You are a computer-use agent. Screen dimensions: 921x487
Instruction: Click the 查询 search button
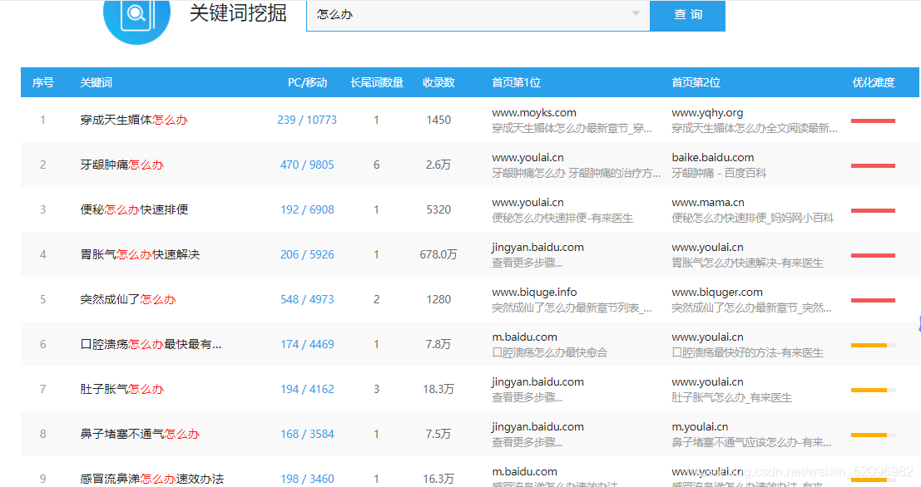coord(688,15)
